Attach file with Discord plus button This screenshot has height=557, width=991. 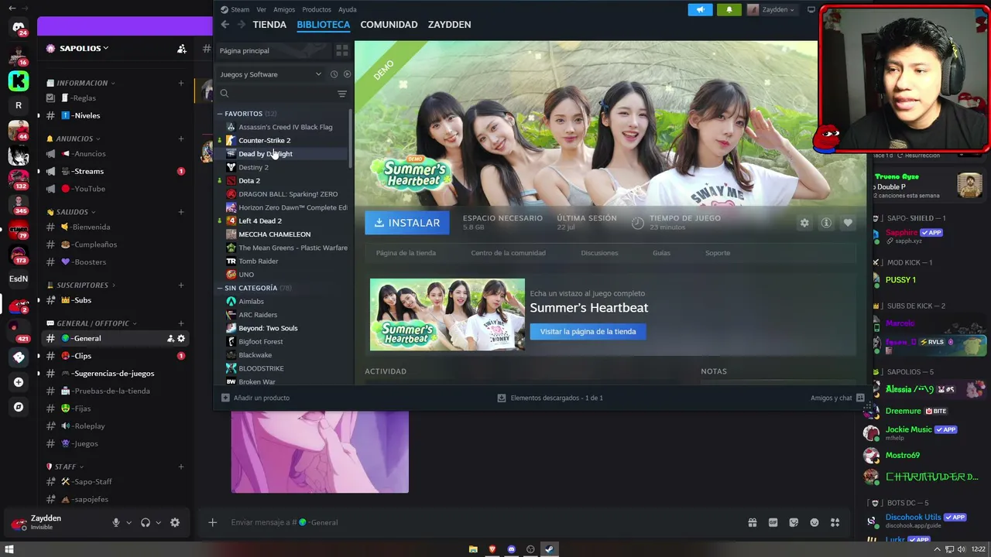click(x=212, y=522)
